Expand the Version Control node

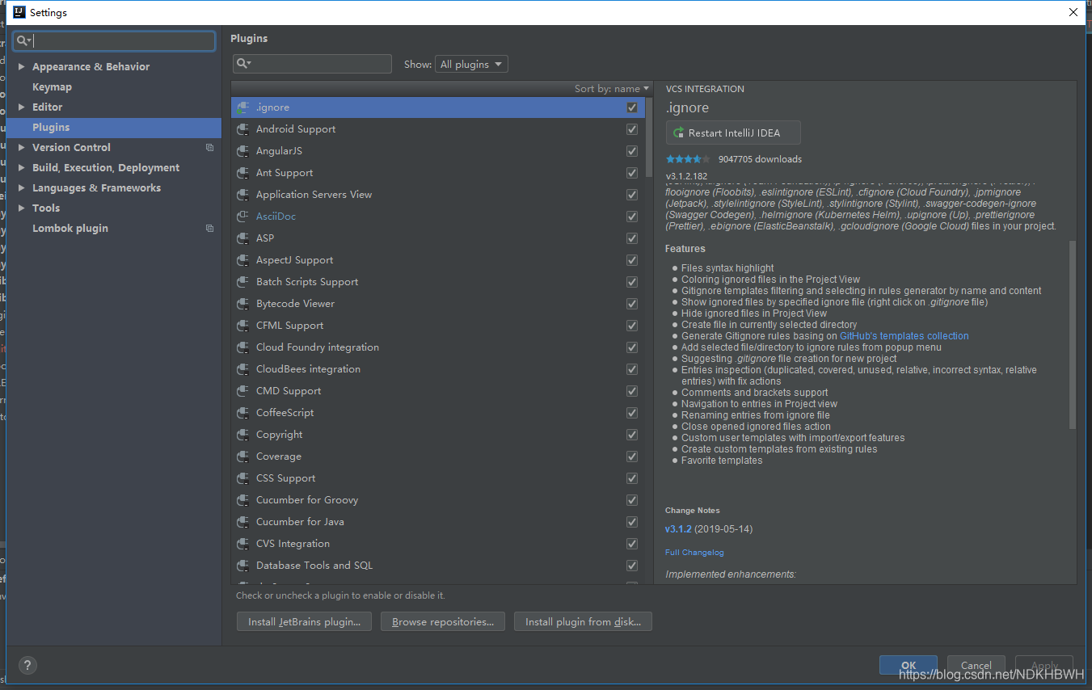point(21,148)
